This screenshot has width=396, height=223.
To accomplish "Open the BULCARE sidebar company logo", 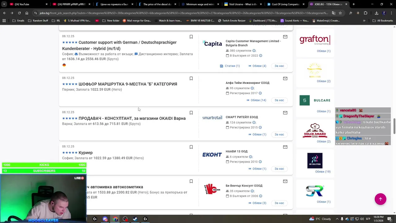I will tap(315, 100).
